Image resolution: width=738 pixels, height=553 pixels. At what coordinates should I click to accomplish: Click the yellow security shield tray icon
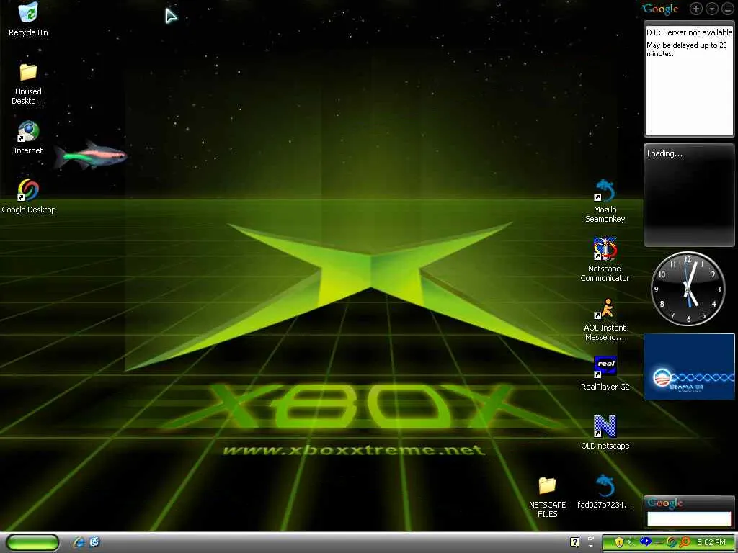click(x=619, y=542)
